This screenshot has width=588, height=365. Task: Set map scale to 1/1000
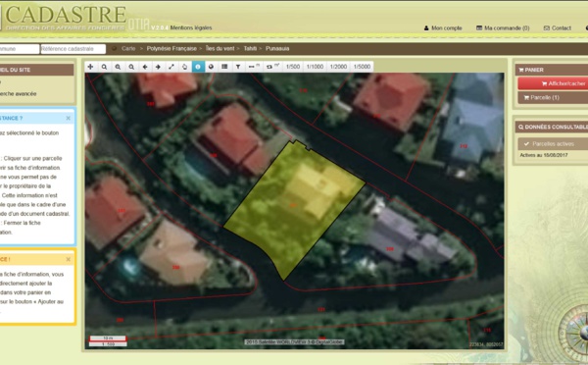[x=315, y=67]
